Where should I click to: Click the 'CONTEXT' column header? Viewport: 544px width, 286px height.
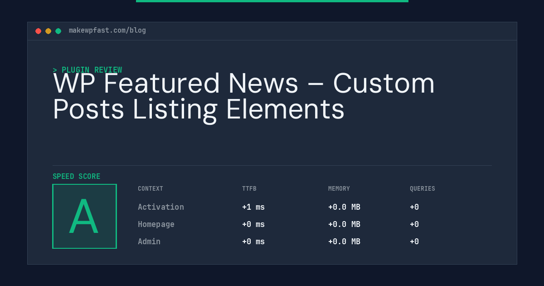151,189
